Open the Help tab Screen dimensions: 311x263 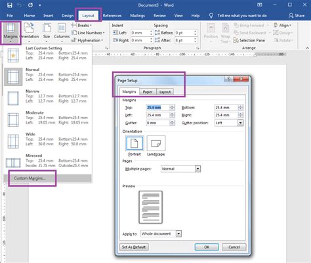196,16
